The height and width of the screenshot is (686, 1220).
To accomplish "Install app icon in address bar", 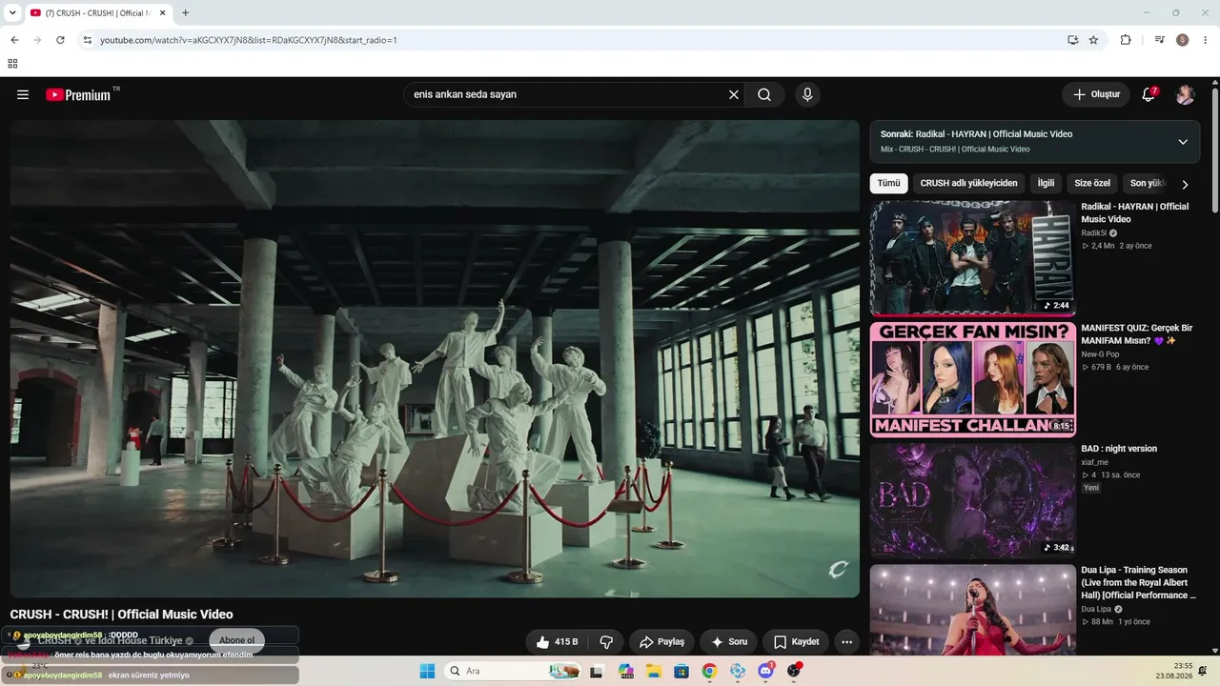I will [x=1073, y=40].
